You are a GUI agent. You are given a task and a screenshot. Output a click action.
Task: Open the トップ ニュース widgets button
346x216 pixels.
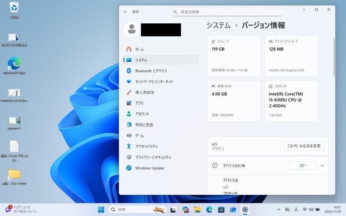[22, 210]
